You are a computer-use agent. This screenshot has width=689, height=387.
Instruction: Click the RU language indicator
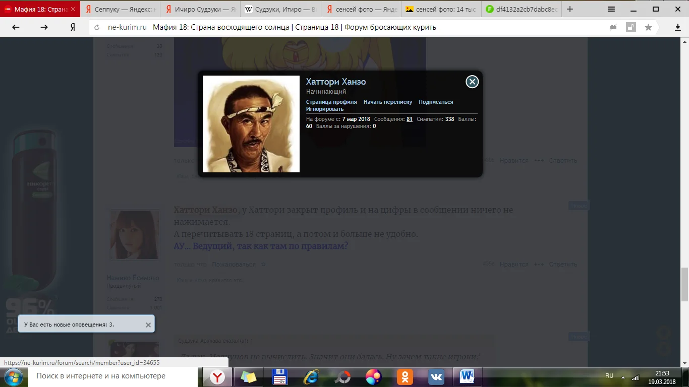(609, 376)
